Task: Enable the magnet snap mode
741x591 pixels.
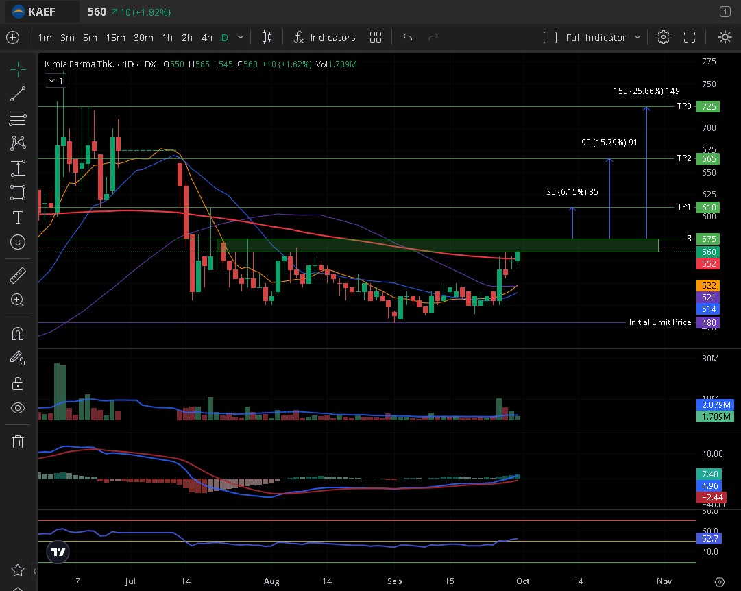Action: pos(19,334)
